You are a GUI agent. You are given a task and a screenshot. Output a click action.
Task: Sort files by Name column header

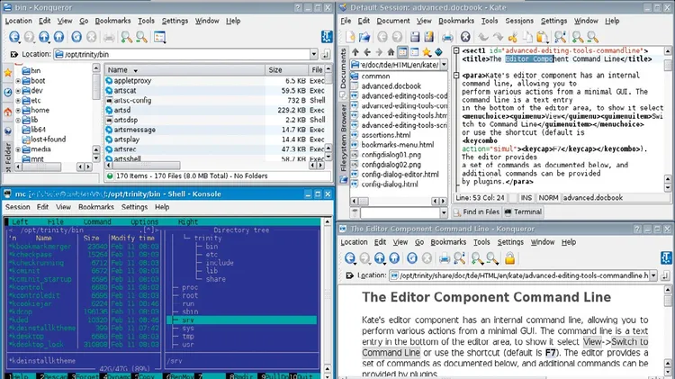coord(184,70)
